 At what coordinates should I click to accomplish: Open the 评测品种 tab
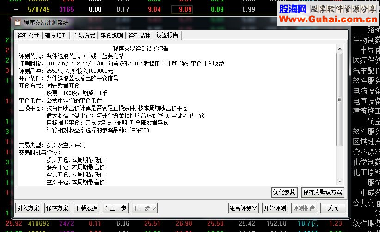[139, 36]
